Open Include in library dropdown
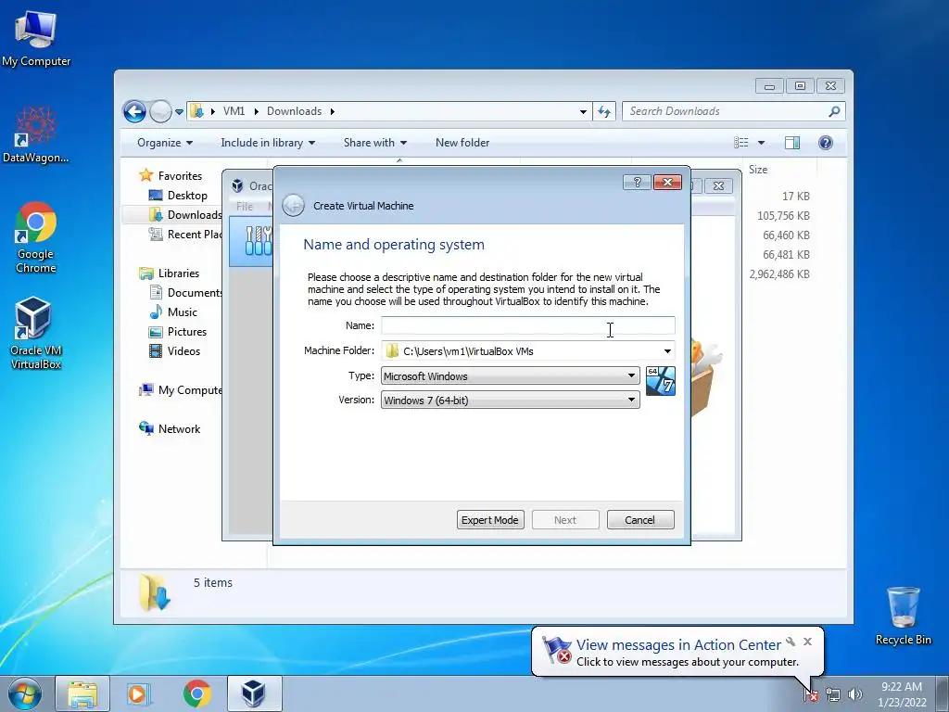The image size is (949, 712). (268, 143)
